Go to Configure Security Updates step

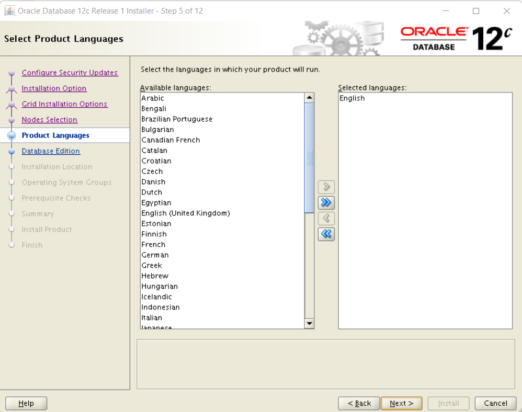[70, 73]
